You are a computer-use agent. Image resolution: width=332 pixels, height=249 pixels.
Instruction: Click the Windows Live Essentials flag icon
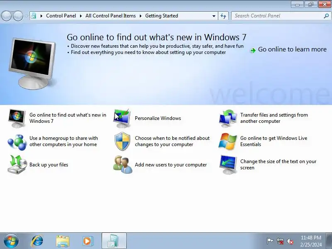click(227, 142)
